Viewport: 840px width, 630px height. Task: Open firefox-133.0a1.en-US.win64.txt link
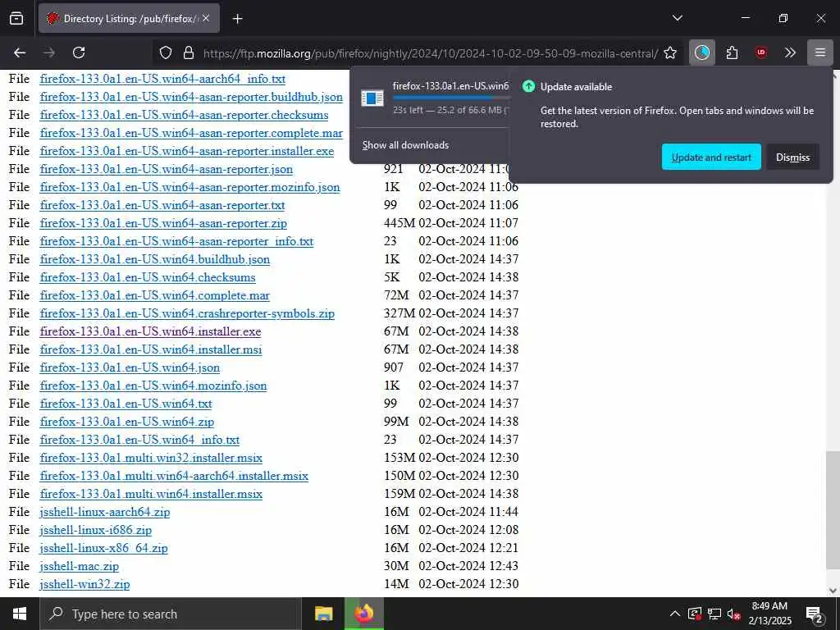point(126,404)
